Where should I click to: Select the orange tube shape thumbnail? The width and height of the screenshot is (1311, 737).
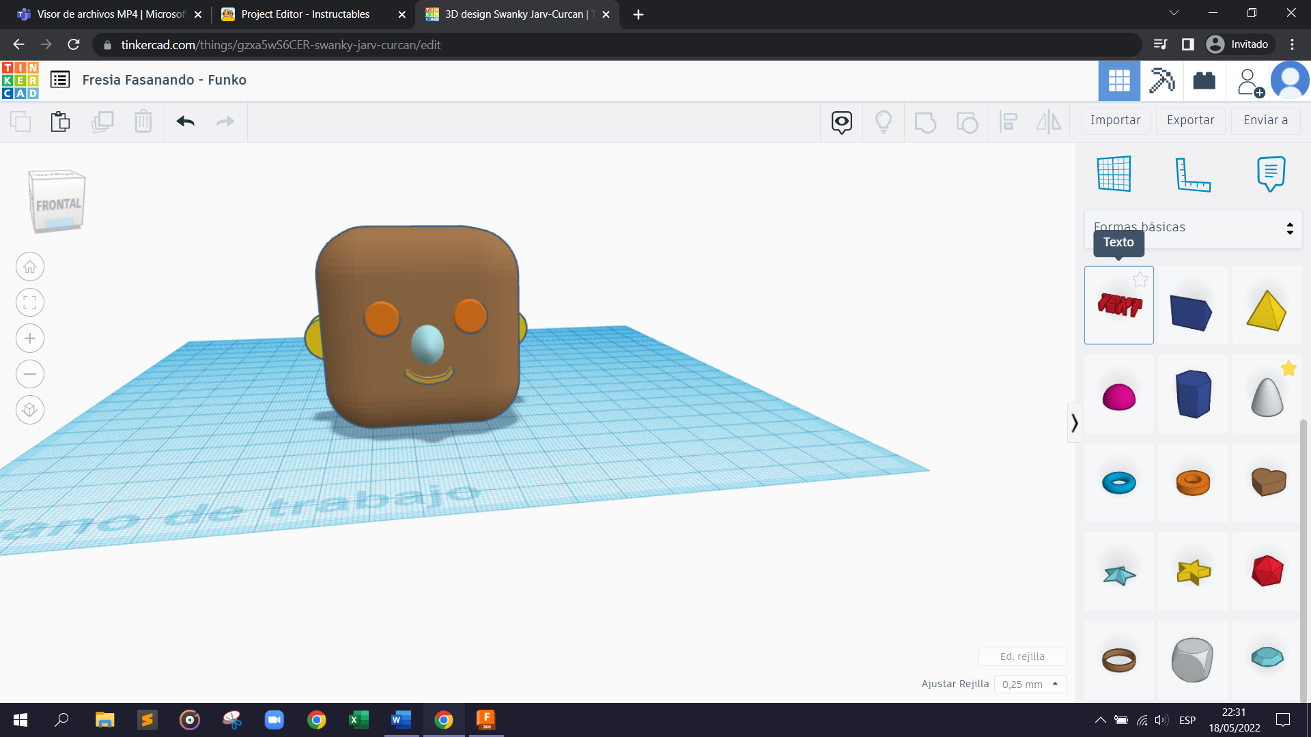(x=1192, y=482)
